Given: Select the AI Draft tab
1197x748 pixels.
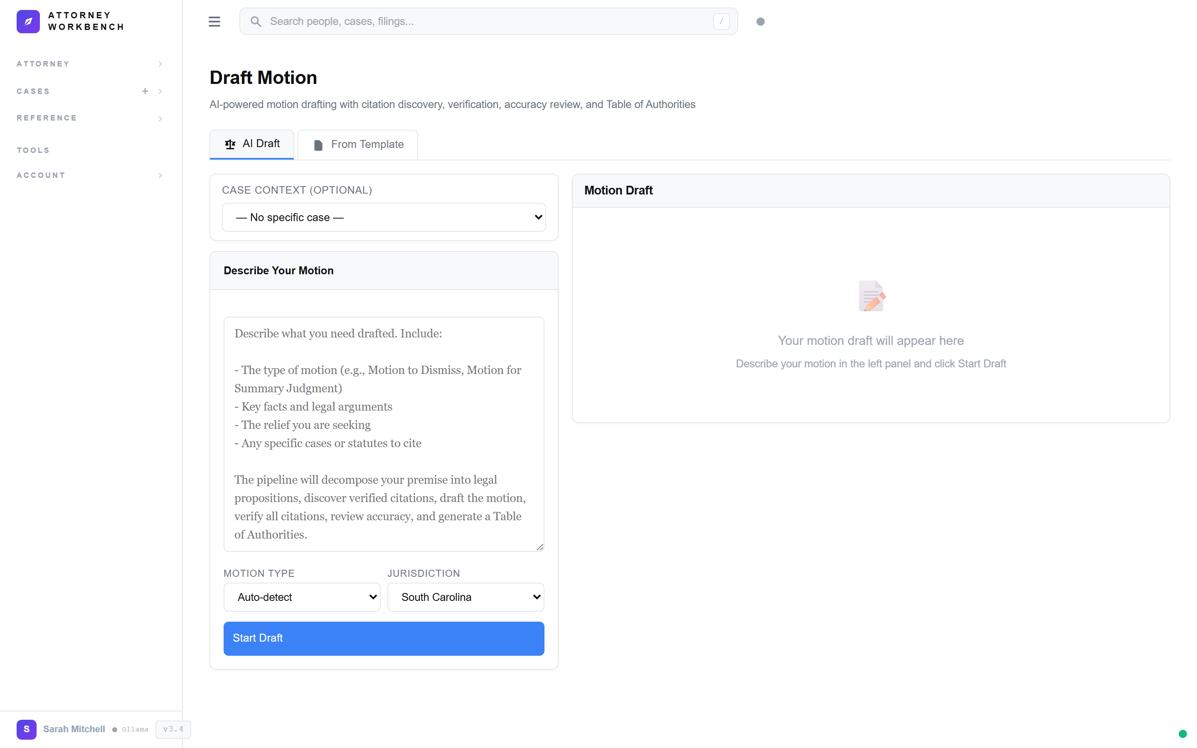Looking at the screenshot, I should (252, 144).
